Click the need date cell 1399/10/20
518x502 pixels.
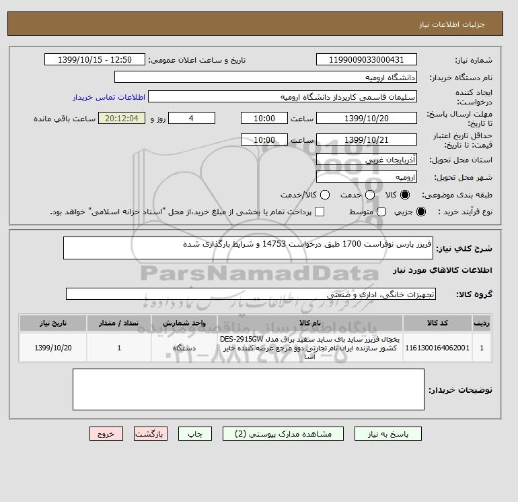[53, 348]
